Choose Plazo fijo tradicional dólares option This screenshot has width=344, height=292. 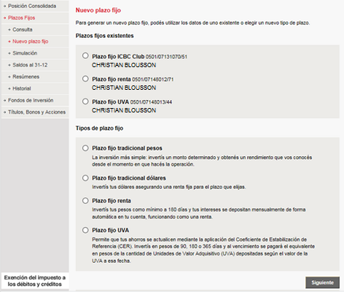pos(85,178)
